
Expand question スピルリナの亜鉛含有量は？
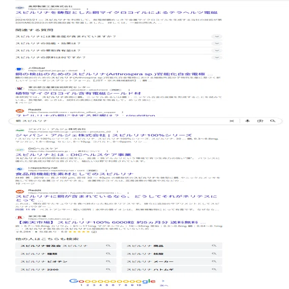(x=119, y=50)
